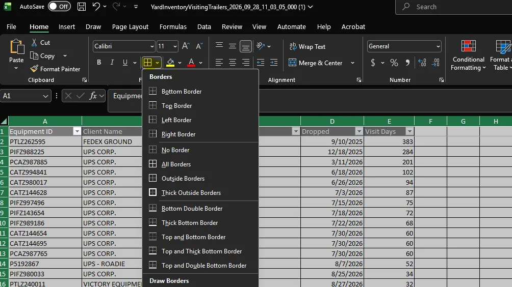This screenshot has height=287, width=512.
Task: Apply yellow fill color
Action: pos(170,63)
